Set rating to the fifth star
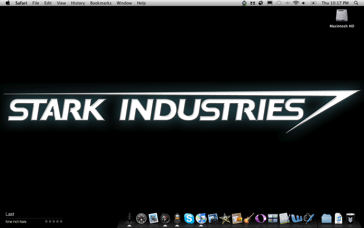 tap(61, 221)
